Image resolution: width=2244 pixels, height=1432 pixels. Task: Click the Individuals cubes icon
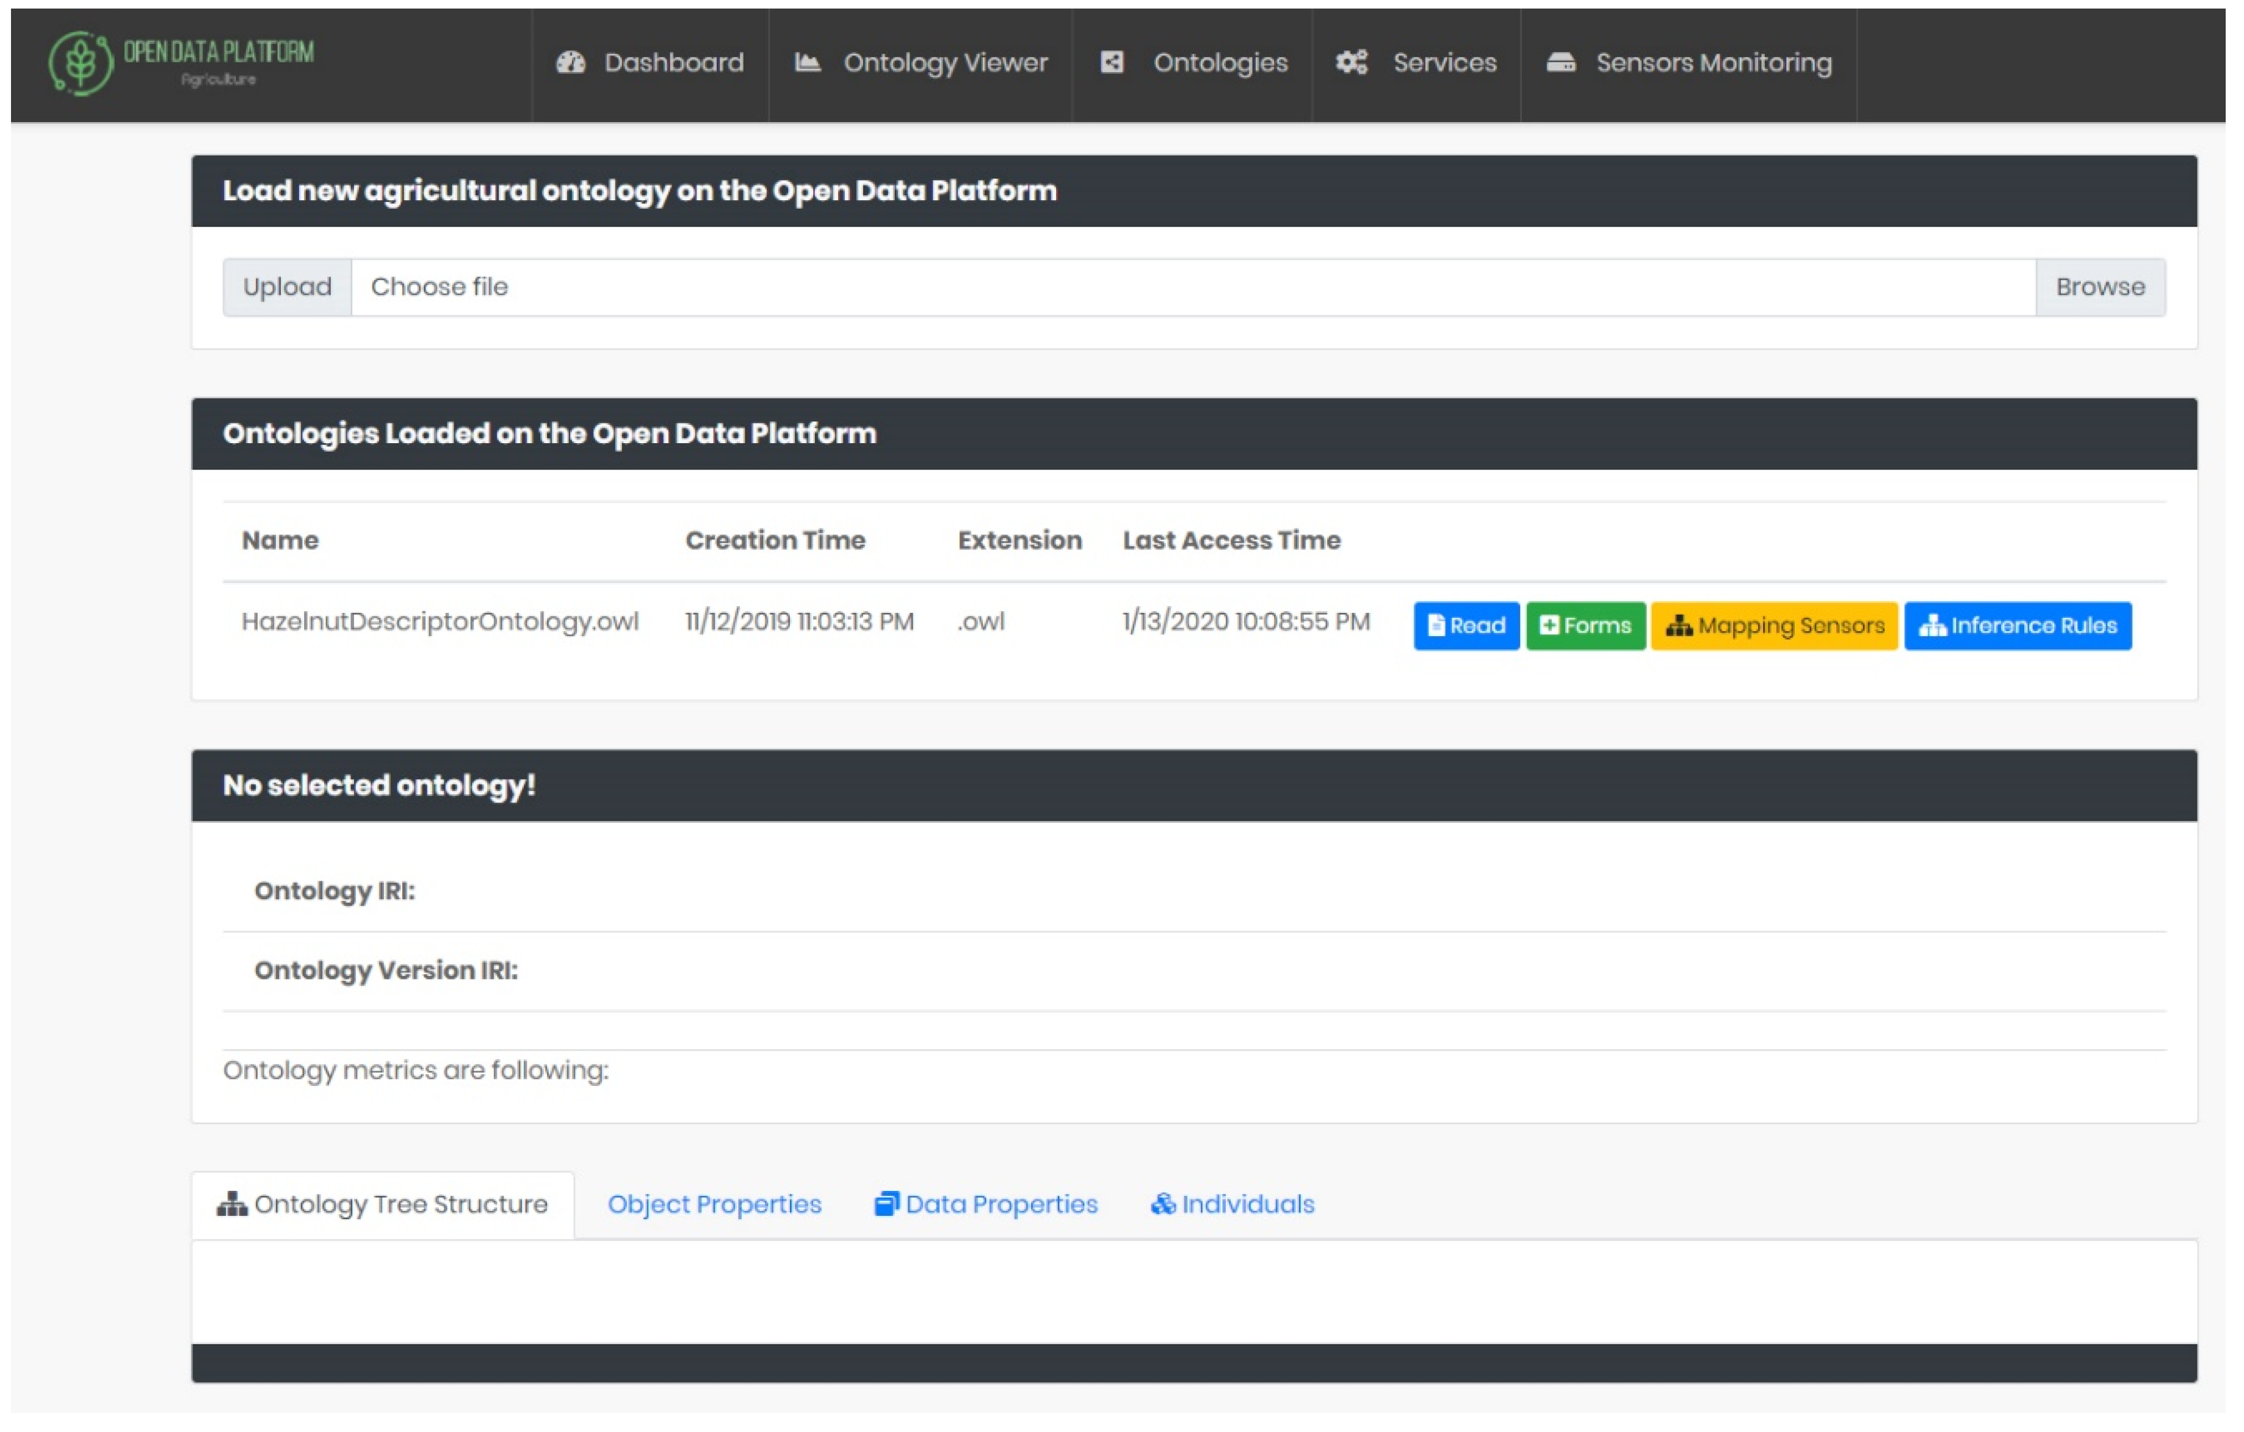pos(1162,1204)
